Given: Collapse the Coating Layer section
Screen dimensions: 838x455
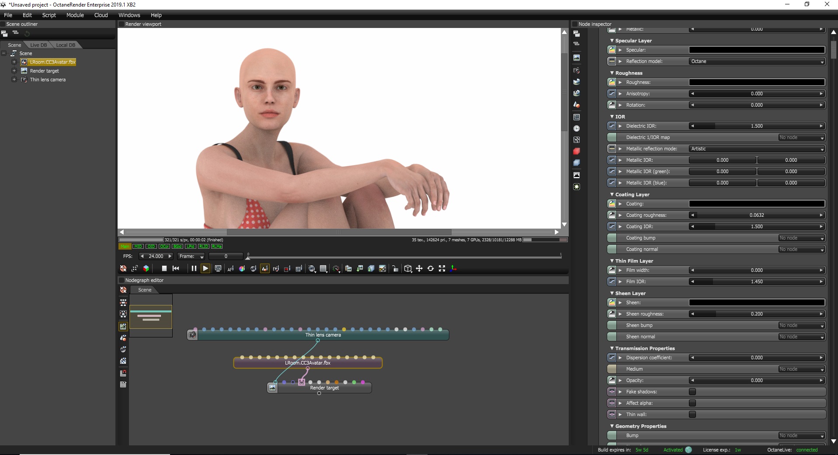Looking at the screenshot, I should [612, 195].
